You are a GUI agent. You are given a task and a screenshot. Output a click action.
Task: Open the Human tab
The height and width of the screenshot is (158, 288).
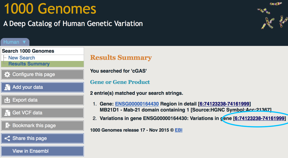[x=11, y=42]
